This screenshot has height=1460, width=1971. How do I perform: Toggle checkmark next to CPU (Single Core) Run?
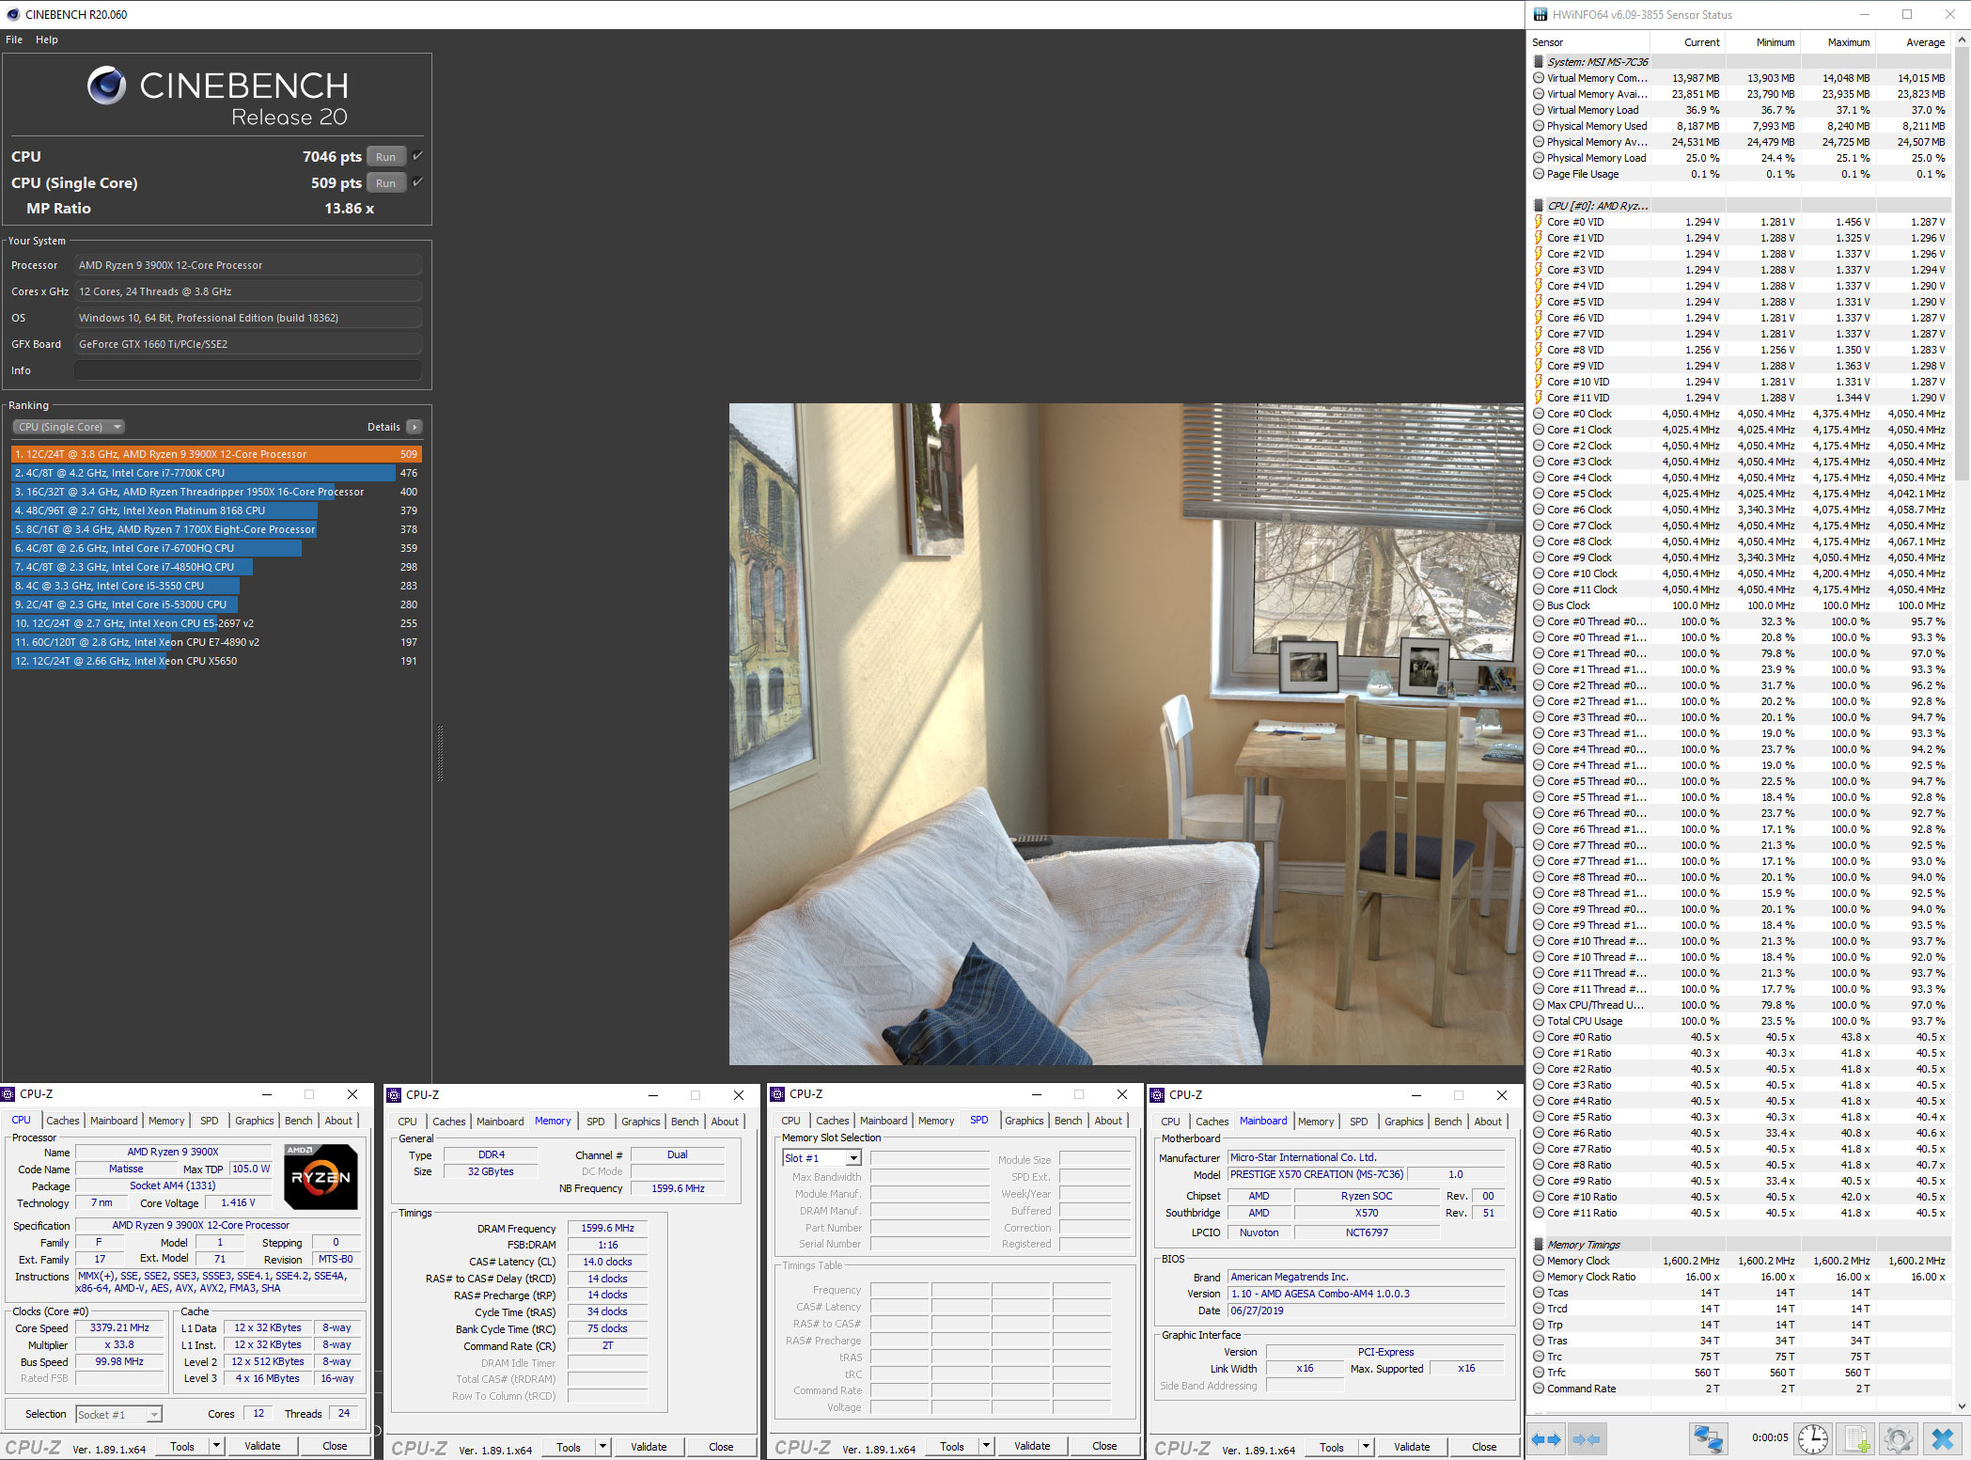[x=417, y=181]
